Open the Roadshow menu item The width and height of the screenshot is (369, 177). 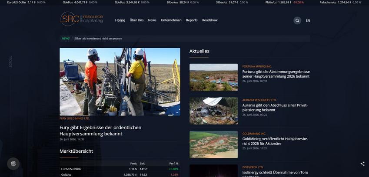point(209,20)
